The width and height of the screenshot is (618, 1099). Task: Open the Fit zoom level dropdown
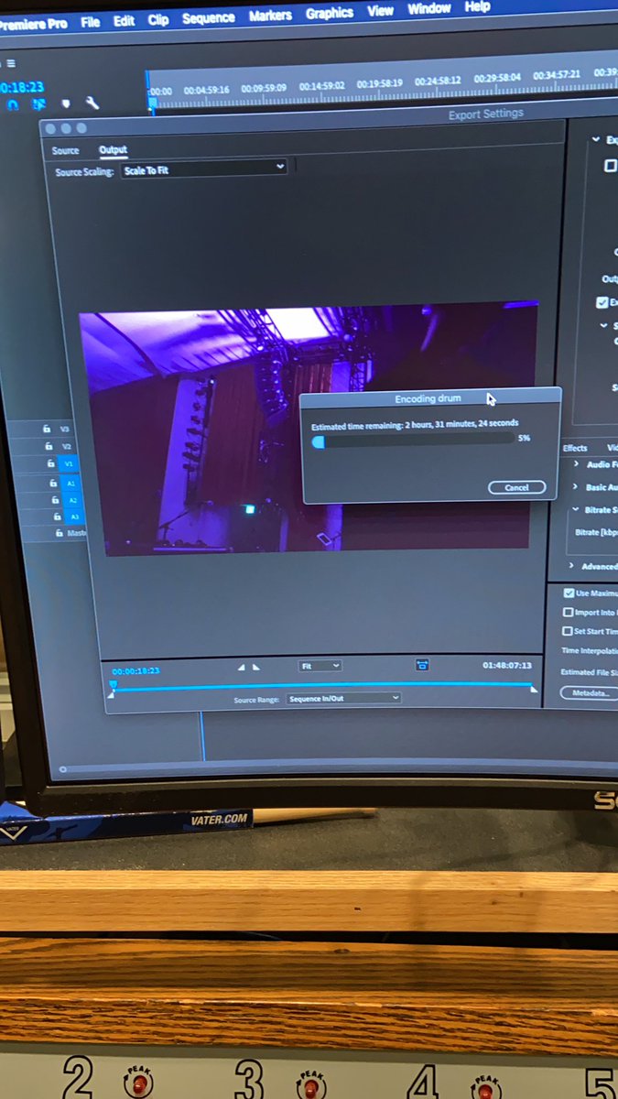[320, 666]
